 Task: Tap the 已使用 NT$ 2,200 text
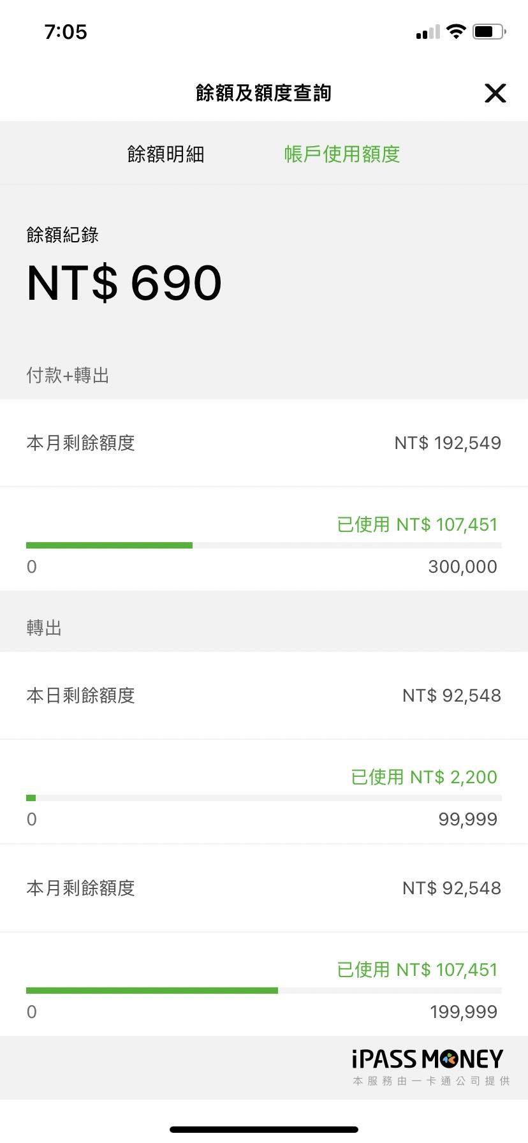[x=423, y=777]
